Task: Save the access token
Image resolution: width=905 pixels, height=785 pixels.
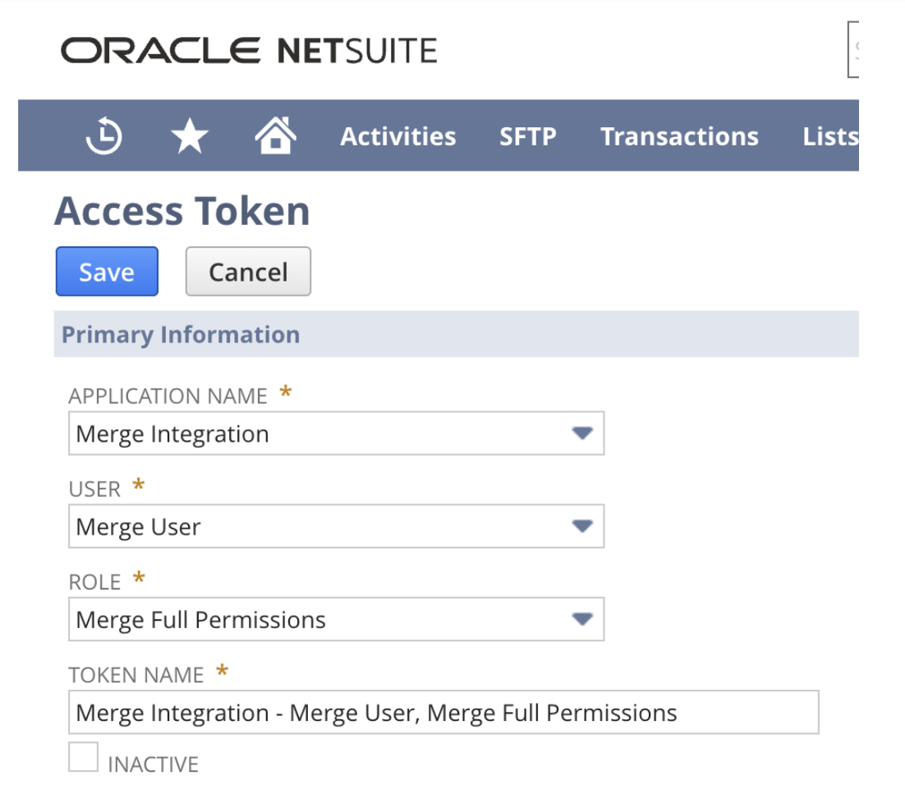Action: click(107, 271)
